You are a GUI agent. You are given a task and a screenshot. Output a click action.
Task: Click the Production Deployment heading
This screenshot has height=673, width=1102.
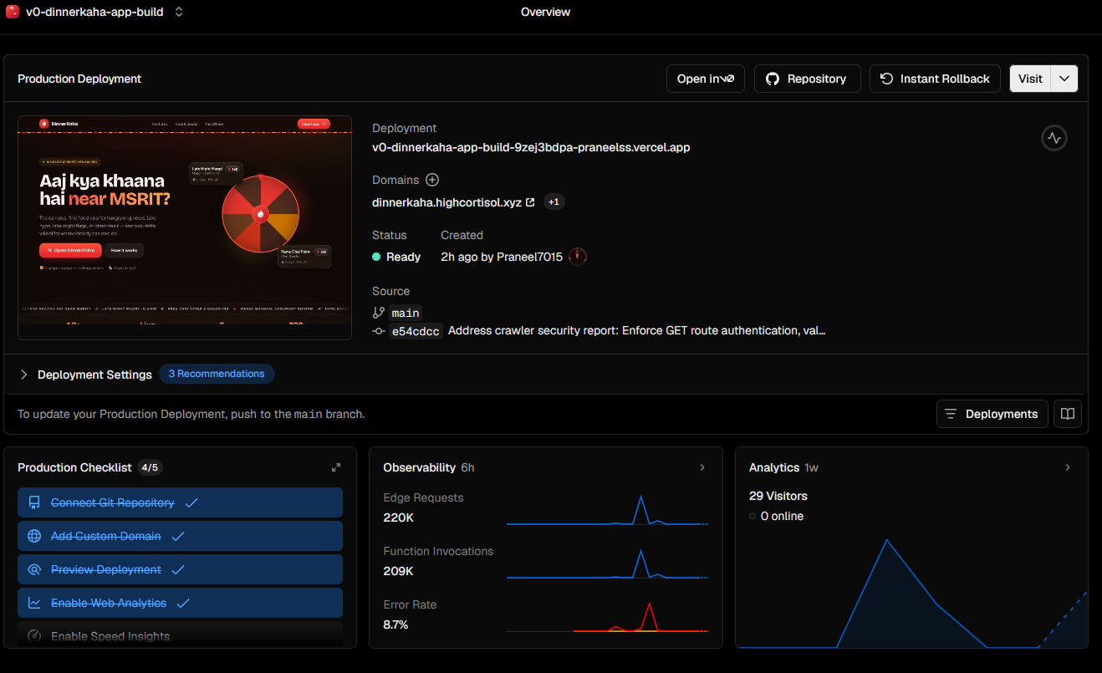point(79,79)
